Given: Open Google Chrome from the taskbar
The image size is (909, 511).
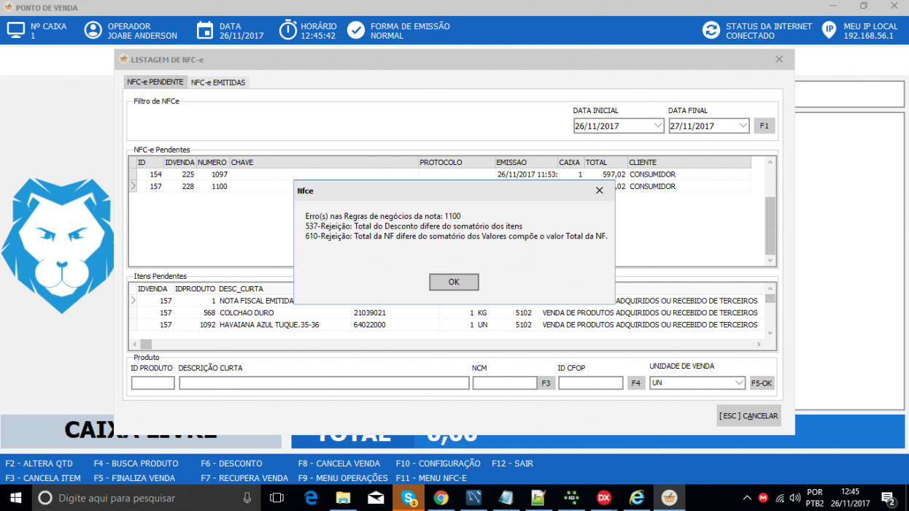Looking at the screenshot, I should pos(441,498).
